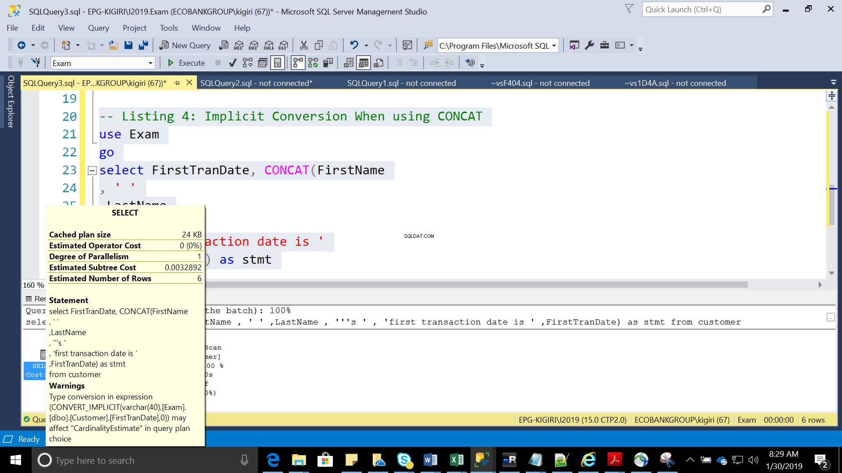Click the Copy icon in toolbar
The image size is (842, 473).
319,45
